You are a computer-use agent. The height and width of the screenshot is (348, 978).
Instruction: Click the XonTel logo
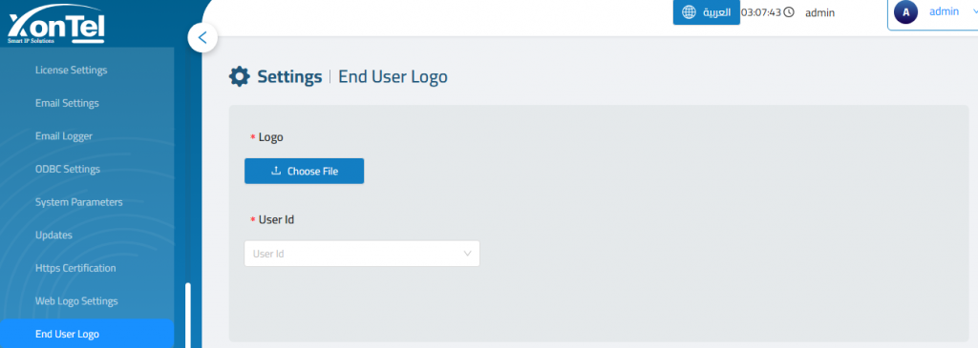pyautogui.click(x=56, y=25)
